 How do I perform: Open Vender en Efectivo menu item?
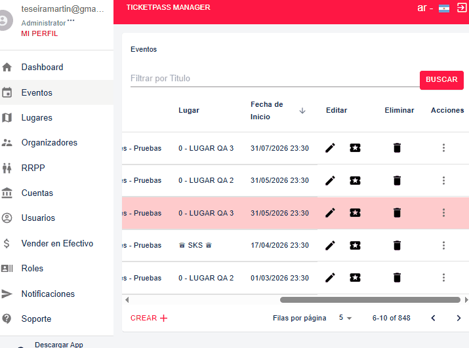(57, 243)
